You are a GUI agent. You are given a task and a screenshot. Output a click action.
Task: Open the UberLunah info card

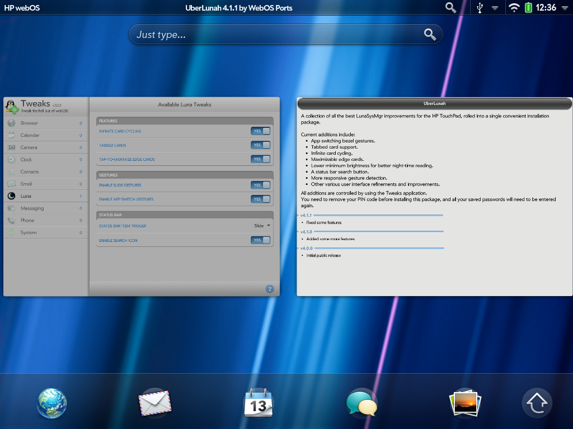(x=434, y=197)
